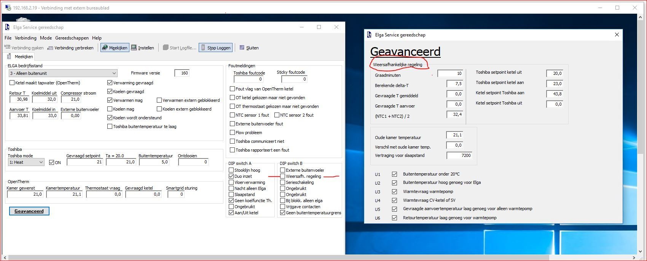
Task: Click the Verbinding maken toolbar icon
Action: point(7,48)
